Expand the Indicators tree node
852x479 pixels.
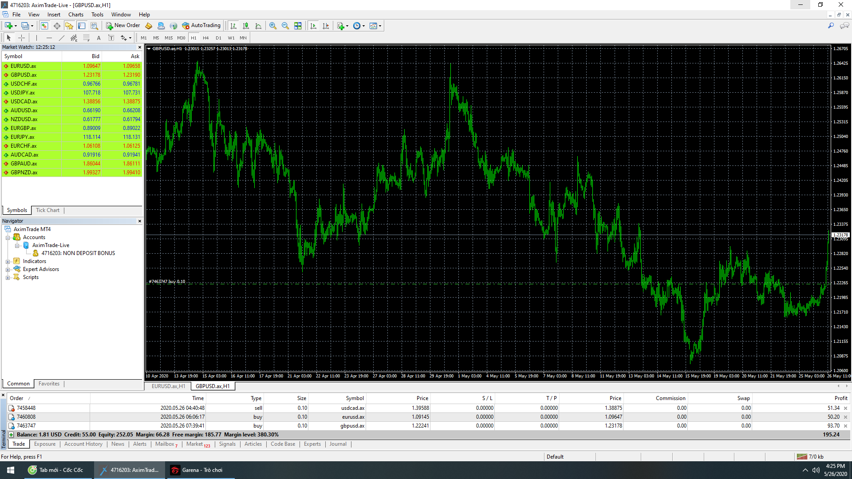tap(8, 262)
